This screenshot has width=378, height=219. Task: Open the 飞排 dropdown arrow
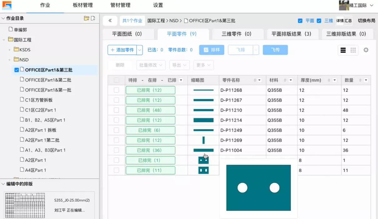tap(256, 50)
